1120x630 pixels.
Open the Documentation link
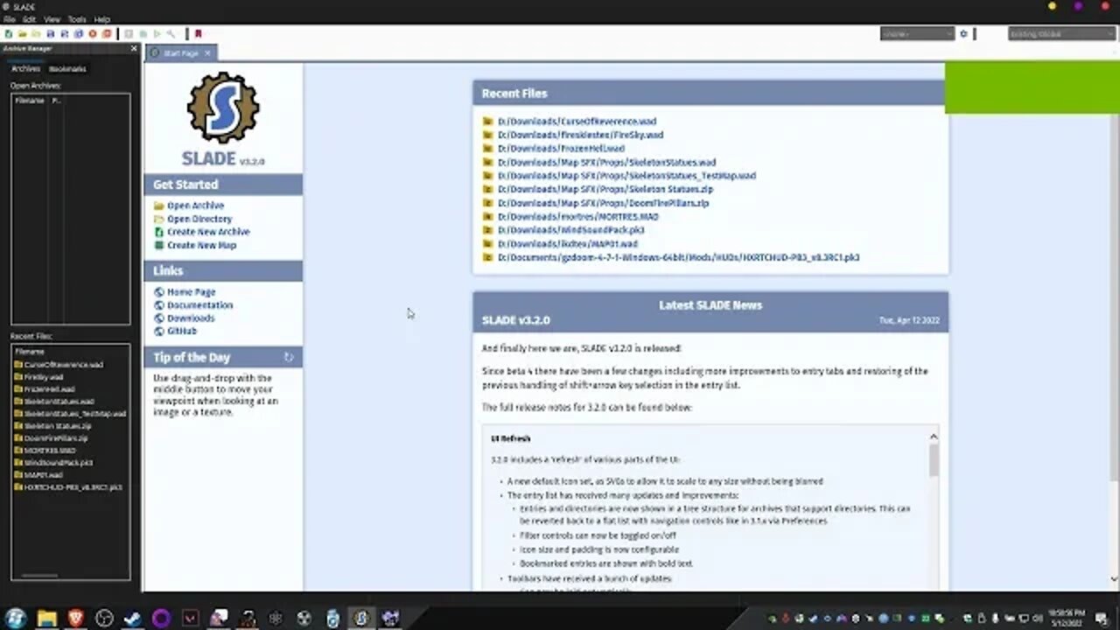tap(199, 305)
